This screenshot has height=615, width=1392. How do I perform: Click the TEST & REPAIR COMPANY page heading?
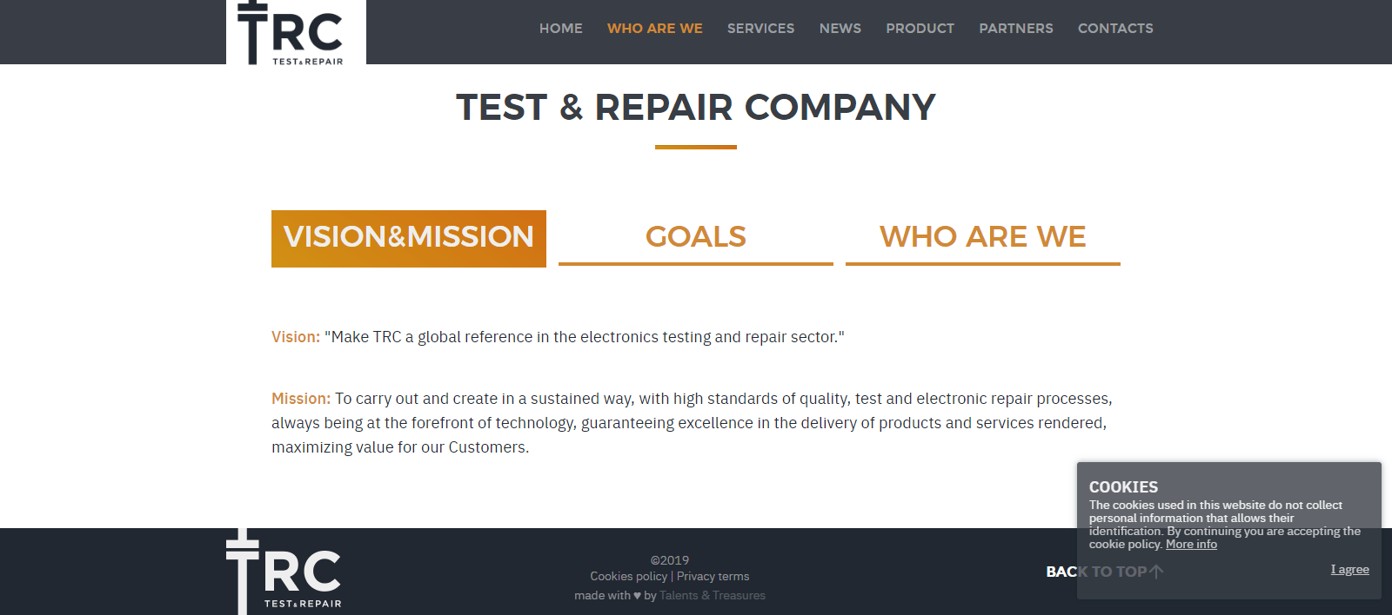(x=696, y=108)
